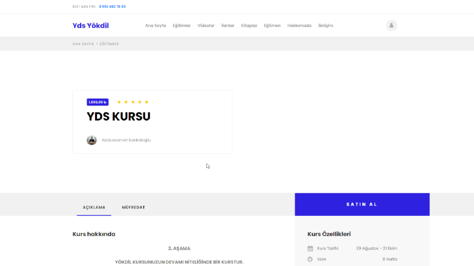The height and width of the screenshot is (266, 474).
Task: Click the Kurs Özellikleri heading
Action: [x=329, y=234]
